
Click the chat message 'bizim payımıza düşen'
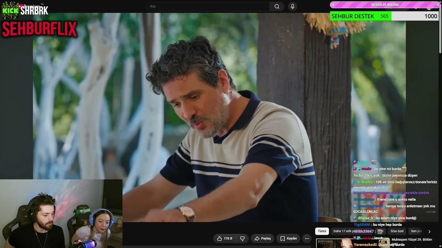pos(400,175)
